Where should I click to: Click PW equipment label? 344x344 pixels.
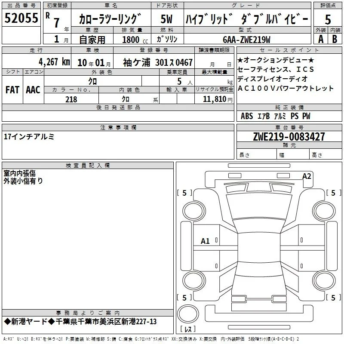tap(306, 116)
